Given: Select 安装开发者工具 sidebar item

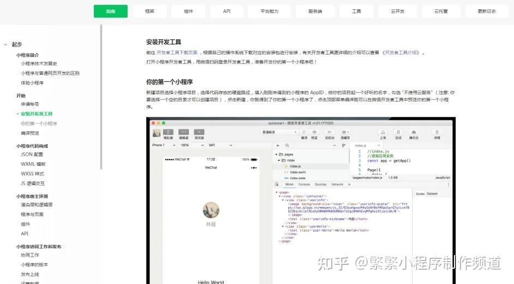Looking at the screenshot, I should [37, 114].
